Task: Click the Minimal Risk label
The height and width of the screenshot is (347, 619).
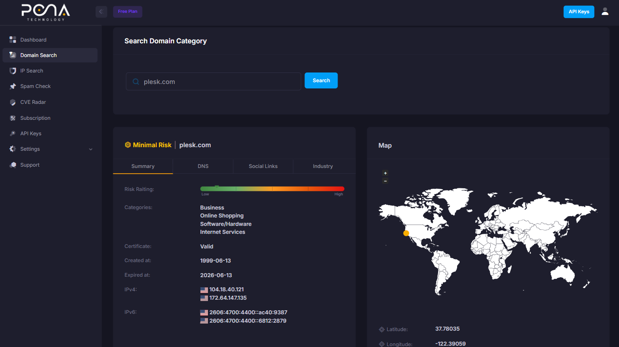Action: pyautogui.click(x=152, y=145)
